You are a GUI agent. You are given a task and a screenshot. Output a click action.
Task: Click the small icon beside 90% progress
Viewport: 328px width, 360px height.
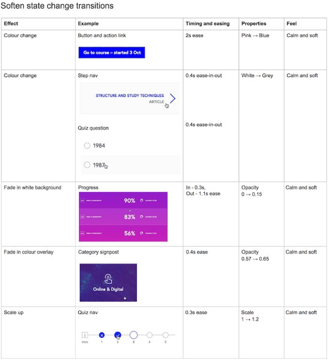(141, 201)
